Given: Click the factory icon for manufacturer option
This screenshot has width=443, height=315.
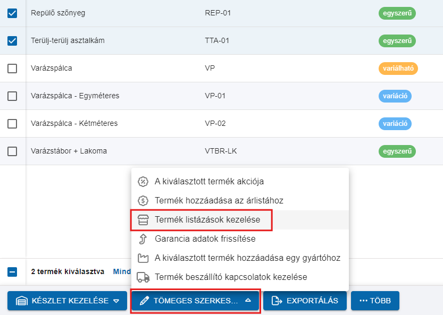Looking at the screenshot, I should (143, 258).
